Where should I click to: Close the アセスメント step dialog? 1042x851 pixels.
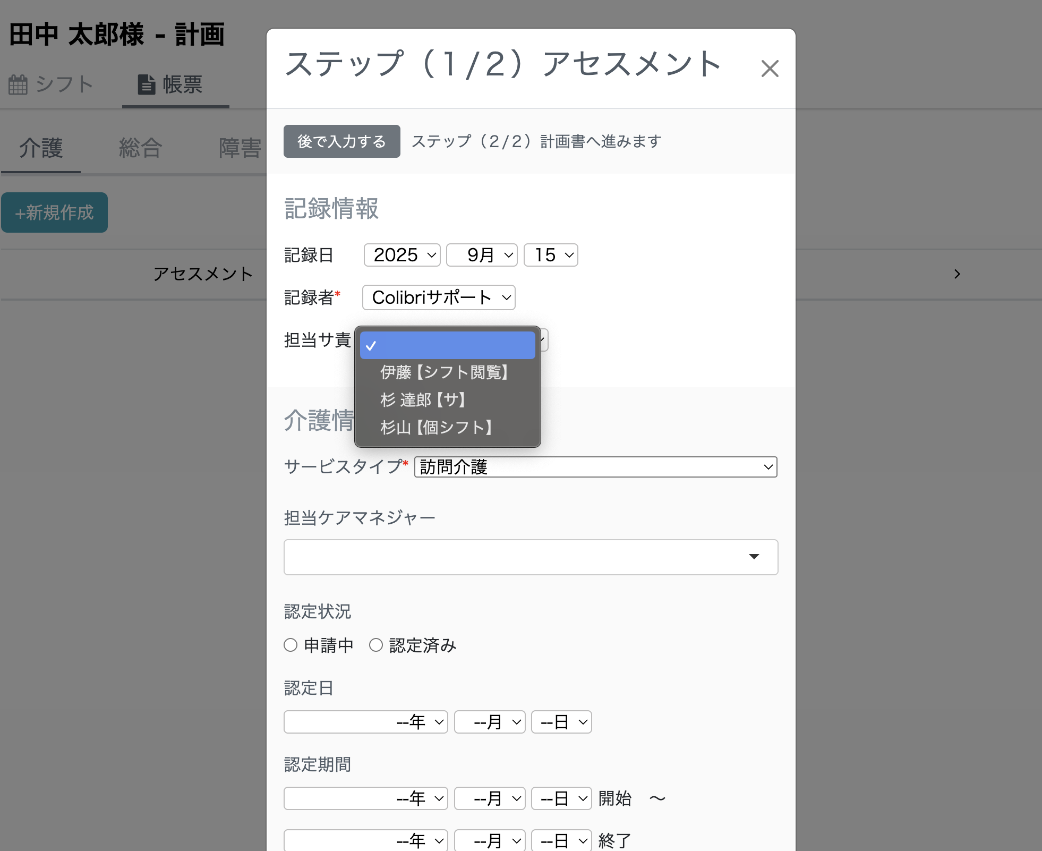click(x=770, y=68)
